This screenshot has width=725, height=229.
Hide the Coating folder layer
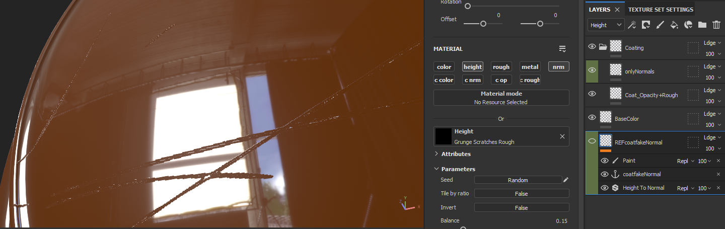click(x=592, y=46)
